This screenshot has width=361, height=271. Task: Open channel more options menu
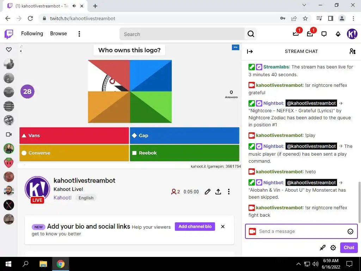point(228,192)
